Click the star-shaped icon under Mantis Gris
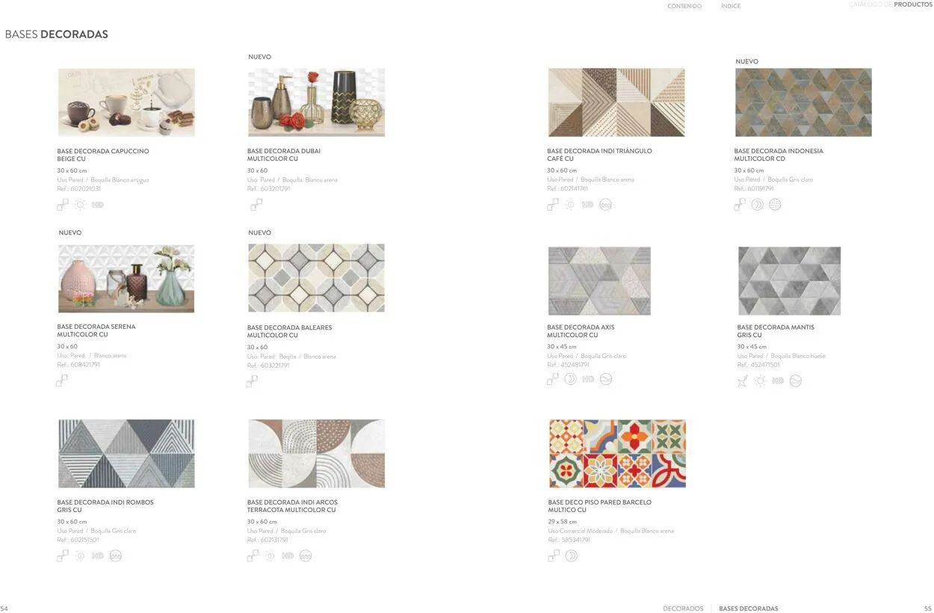Screen dimensions: 934x613 742,381
